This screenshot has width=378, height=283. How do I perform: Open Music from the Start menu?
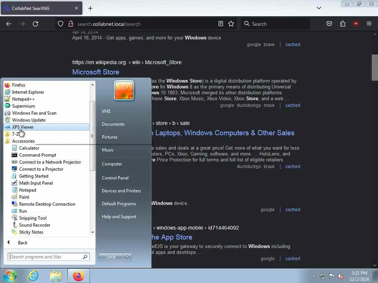107,150
